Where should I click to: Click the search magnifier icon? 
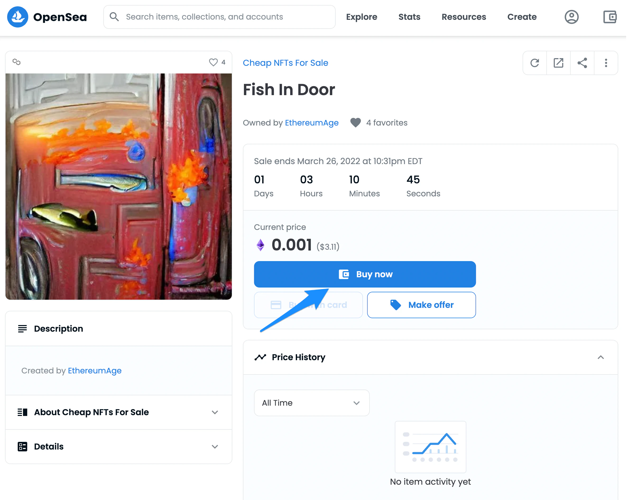114,17
